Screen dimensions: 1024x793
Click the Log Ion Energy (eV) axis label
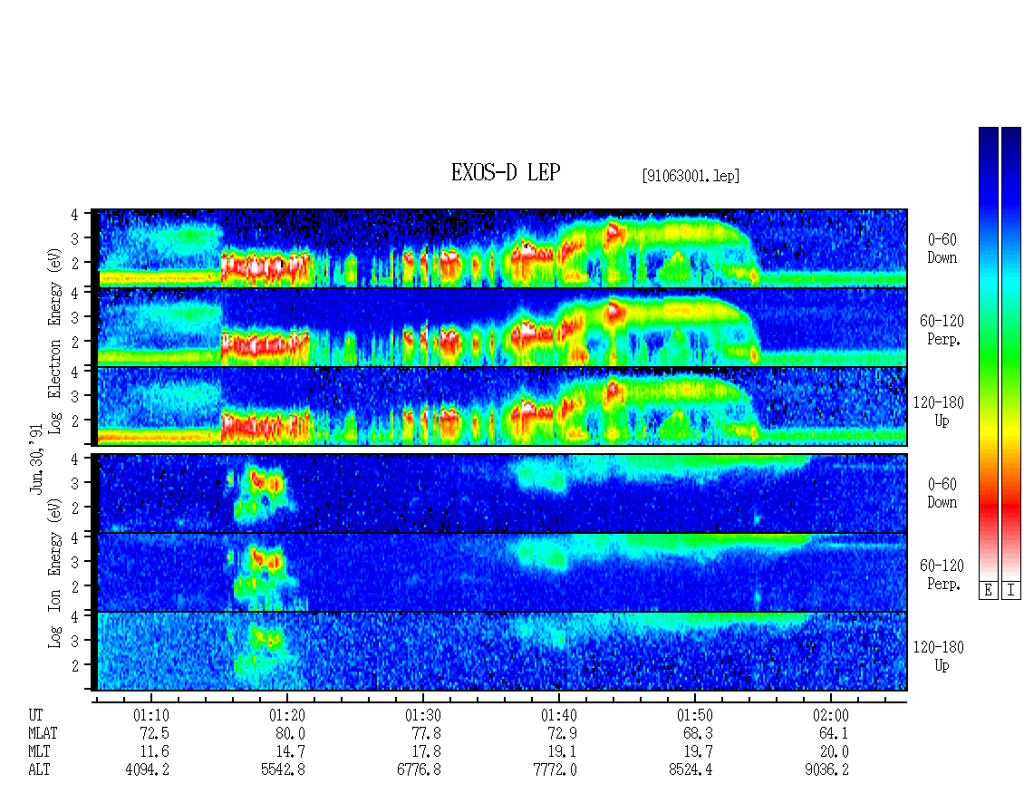(55, 573)
